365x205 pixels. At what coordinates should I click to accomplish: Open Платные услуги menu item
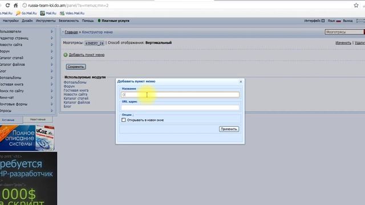(113, 20)
